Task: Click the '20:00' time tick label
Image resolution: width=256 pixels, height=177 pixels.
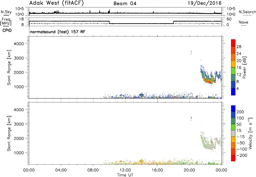Action: point(189,170)
